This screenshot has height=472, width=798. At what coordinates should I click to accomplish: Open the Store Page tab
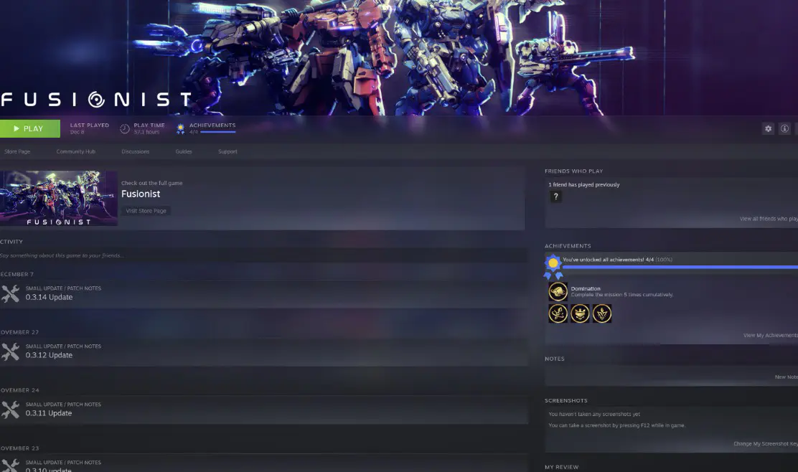point(17,151)
